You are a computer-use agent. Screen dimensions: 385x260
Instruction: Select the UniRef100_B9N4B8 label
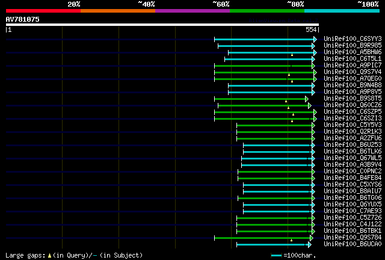click(x=353, y=85)
